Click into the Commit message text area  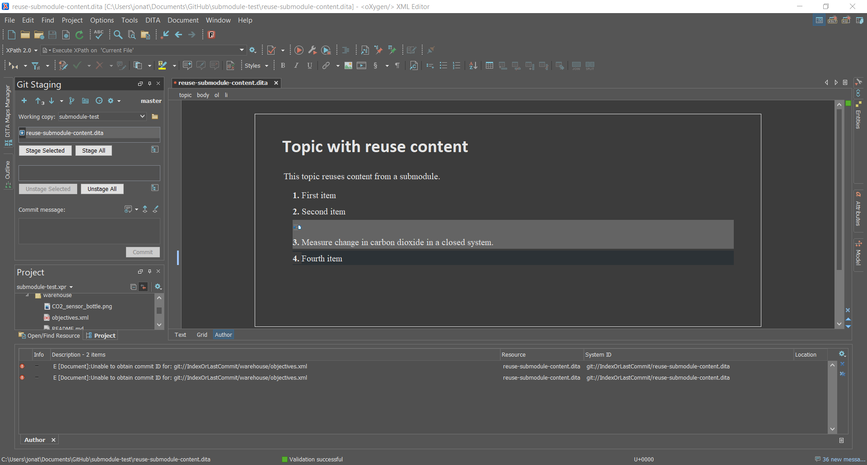click(x=89, y=231)
